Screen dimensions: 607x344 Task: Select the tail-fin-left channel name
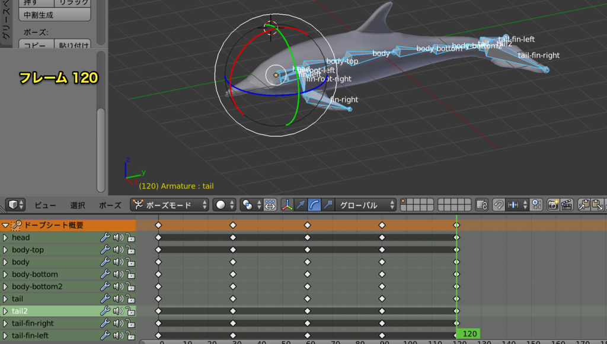[30, 336]
